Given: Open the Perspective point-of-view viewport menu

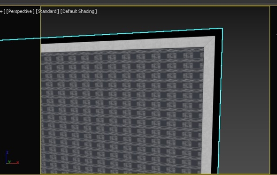Looking at the screenshot, I should 20,11.
